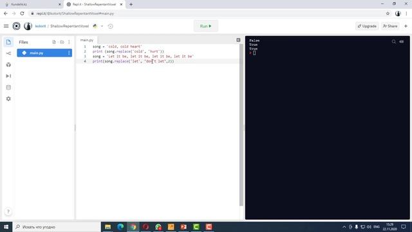Open the hamburger menu in Replit header

pos(6,26)
